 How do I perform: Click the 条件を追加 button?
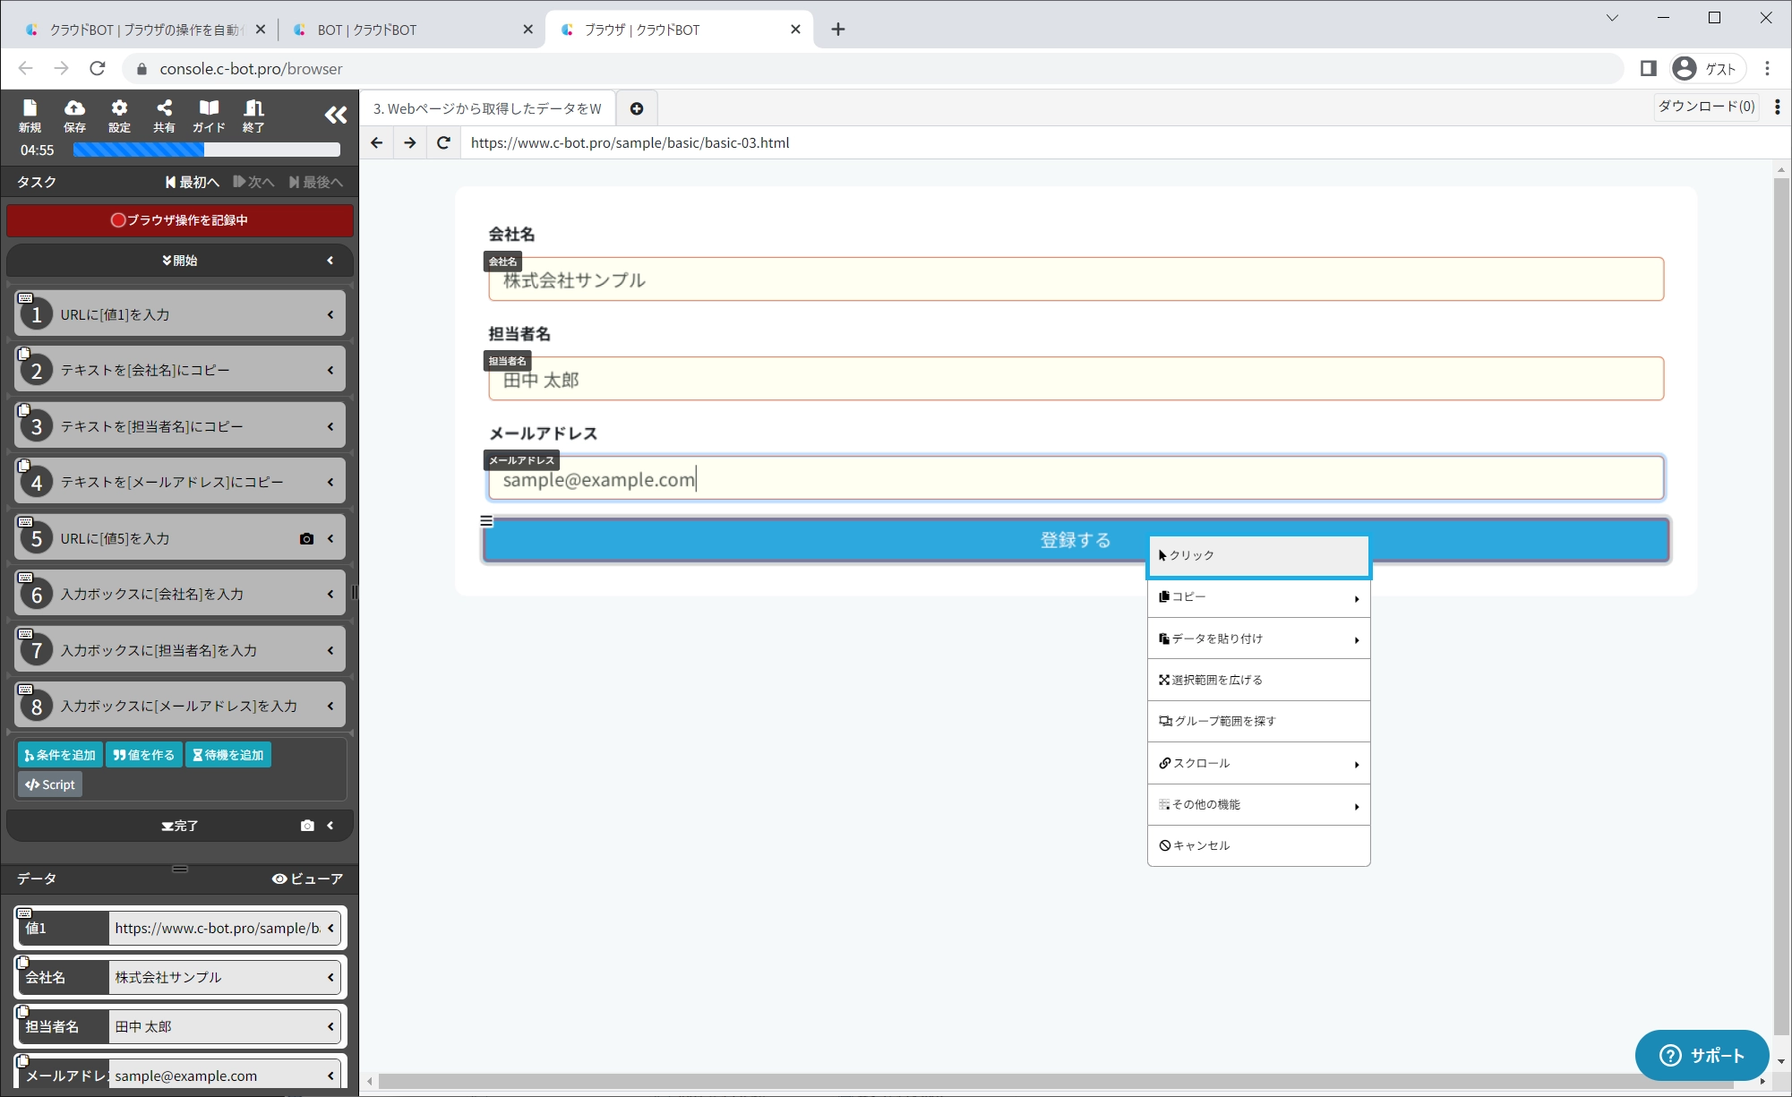(60, 755)
